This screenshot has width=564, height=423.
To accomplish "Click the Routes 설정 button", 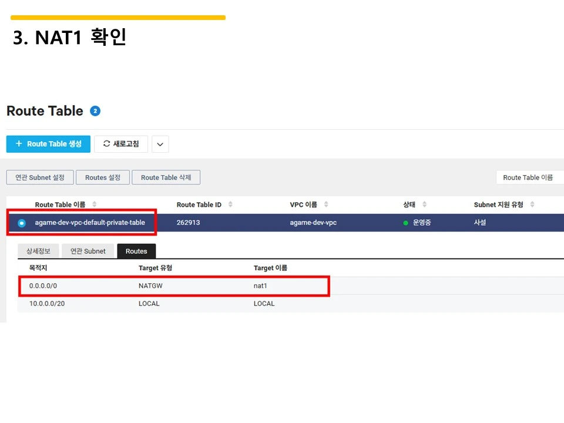I will click(102, 177).
